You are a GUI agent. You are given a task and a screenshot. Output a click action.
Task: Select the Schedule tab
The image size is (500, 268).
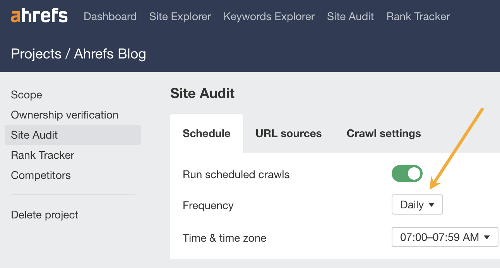click(206, 133)
